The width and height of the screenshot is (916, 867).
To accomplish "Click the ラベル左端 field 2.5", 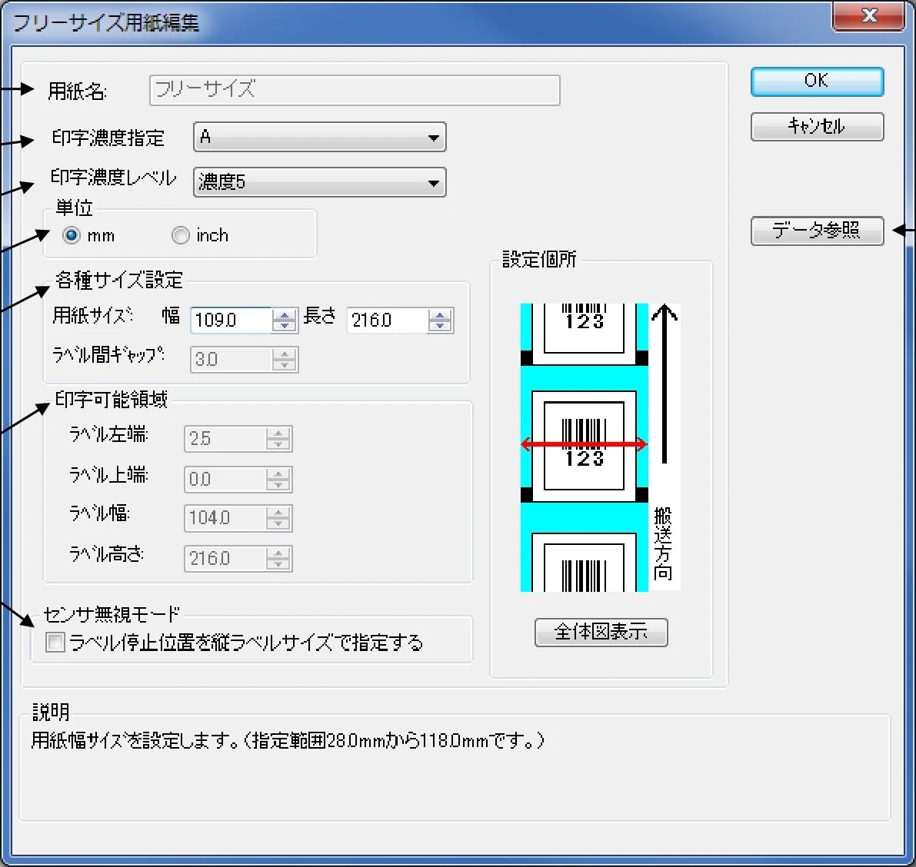I will [225, 438].
